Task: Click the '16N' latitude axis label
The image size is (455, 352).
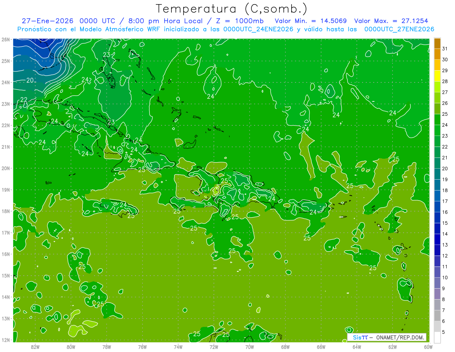Action: click(x=5, y=254)
